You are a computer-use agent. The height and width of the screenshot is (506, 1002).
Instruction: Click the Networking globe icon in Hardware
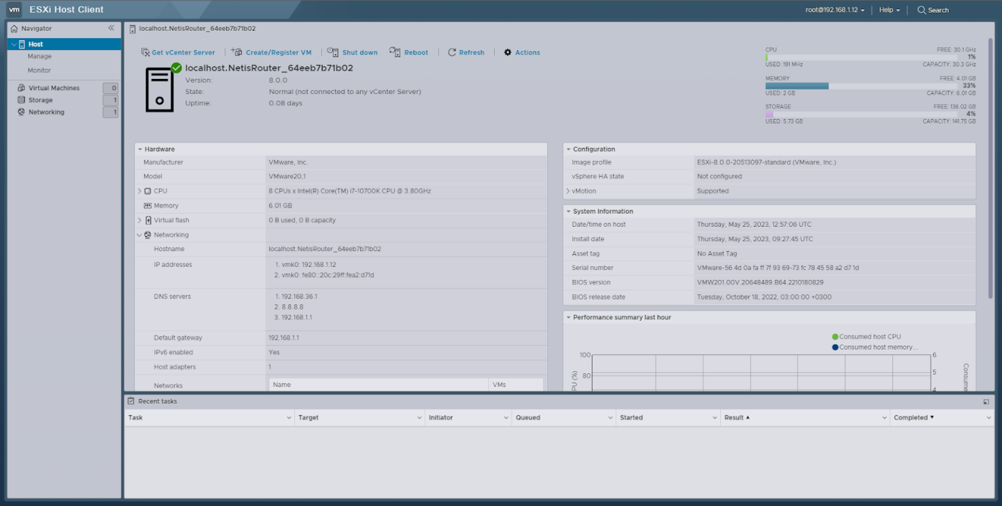tap(148, 235)
